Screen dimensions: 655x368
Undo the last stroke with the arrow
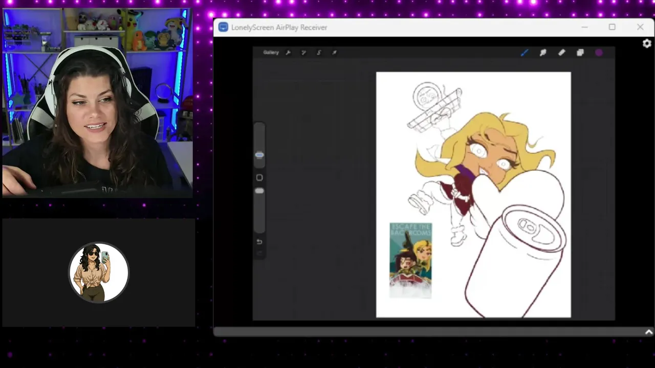259,242
